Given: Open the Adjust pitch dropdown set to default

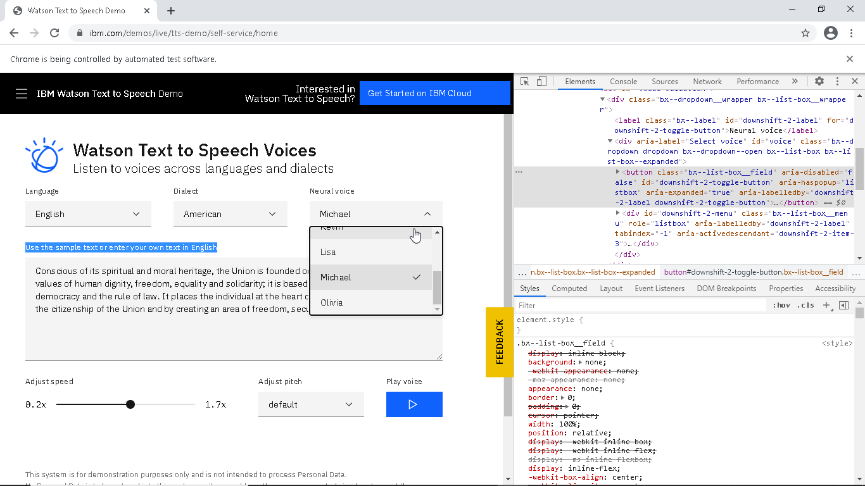Looking at the screenshot, I should pos(311,404).
